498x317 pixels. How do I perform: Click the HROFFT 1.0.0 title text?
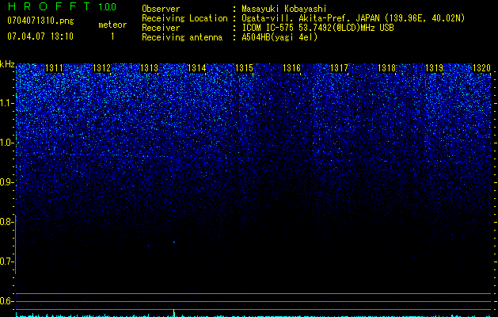coord(62,6)
